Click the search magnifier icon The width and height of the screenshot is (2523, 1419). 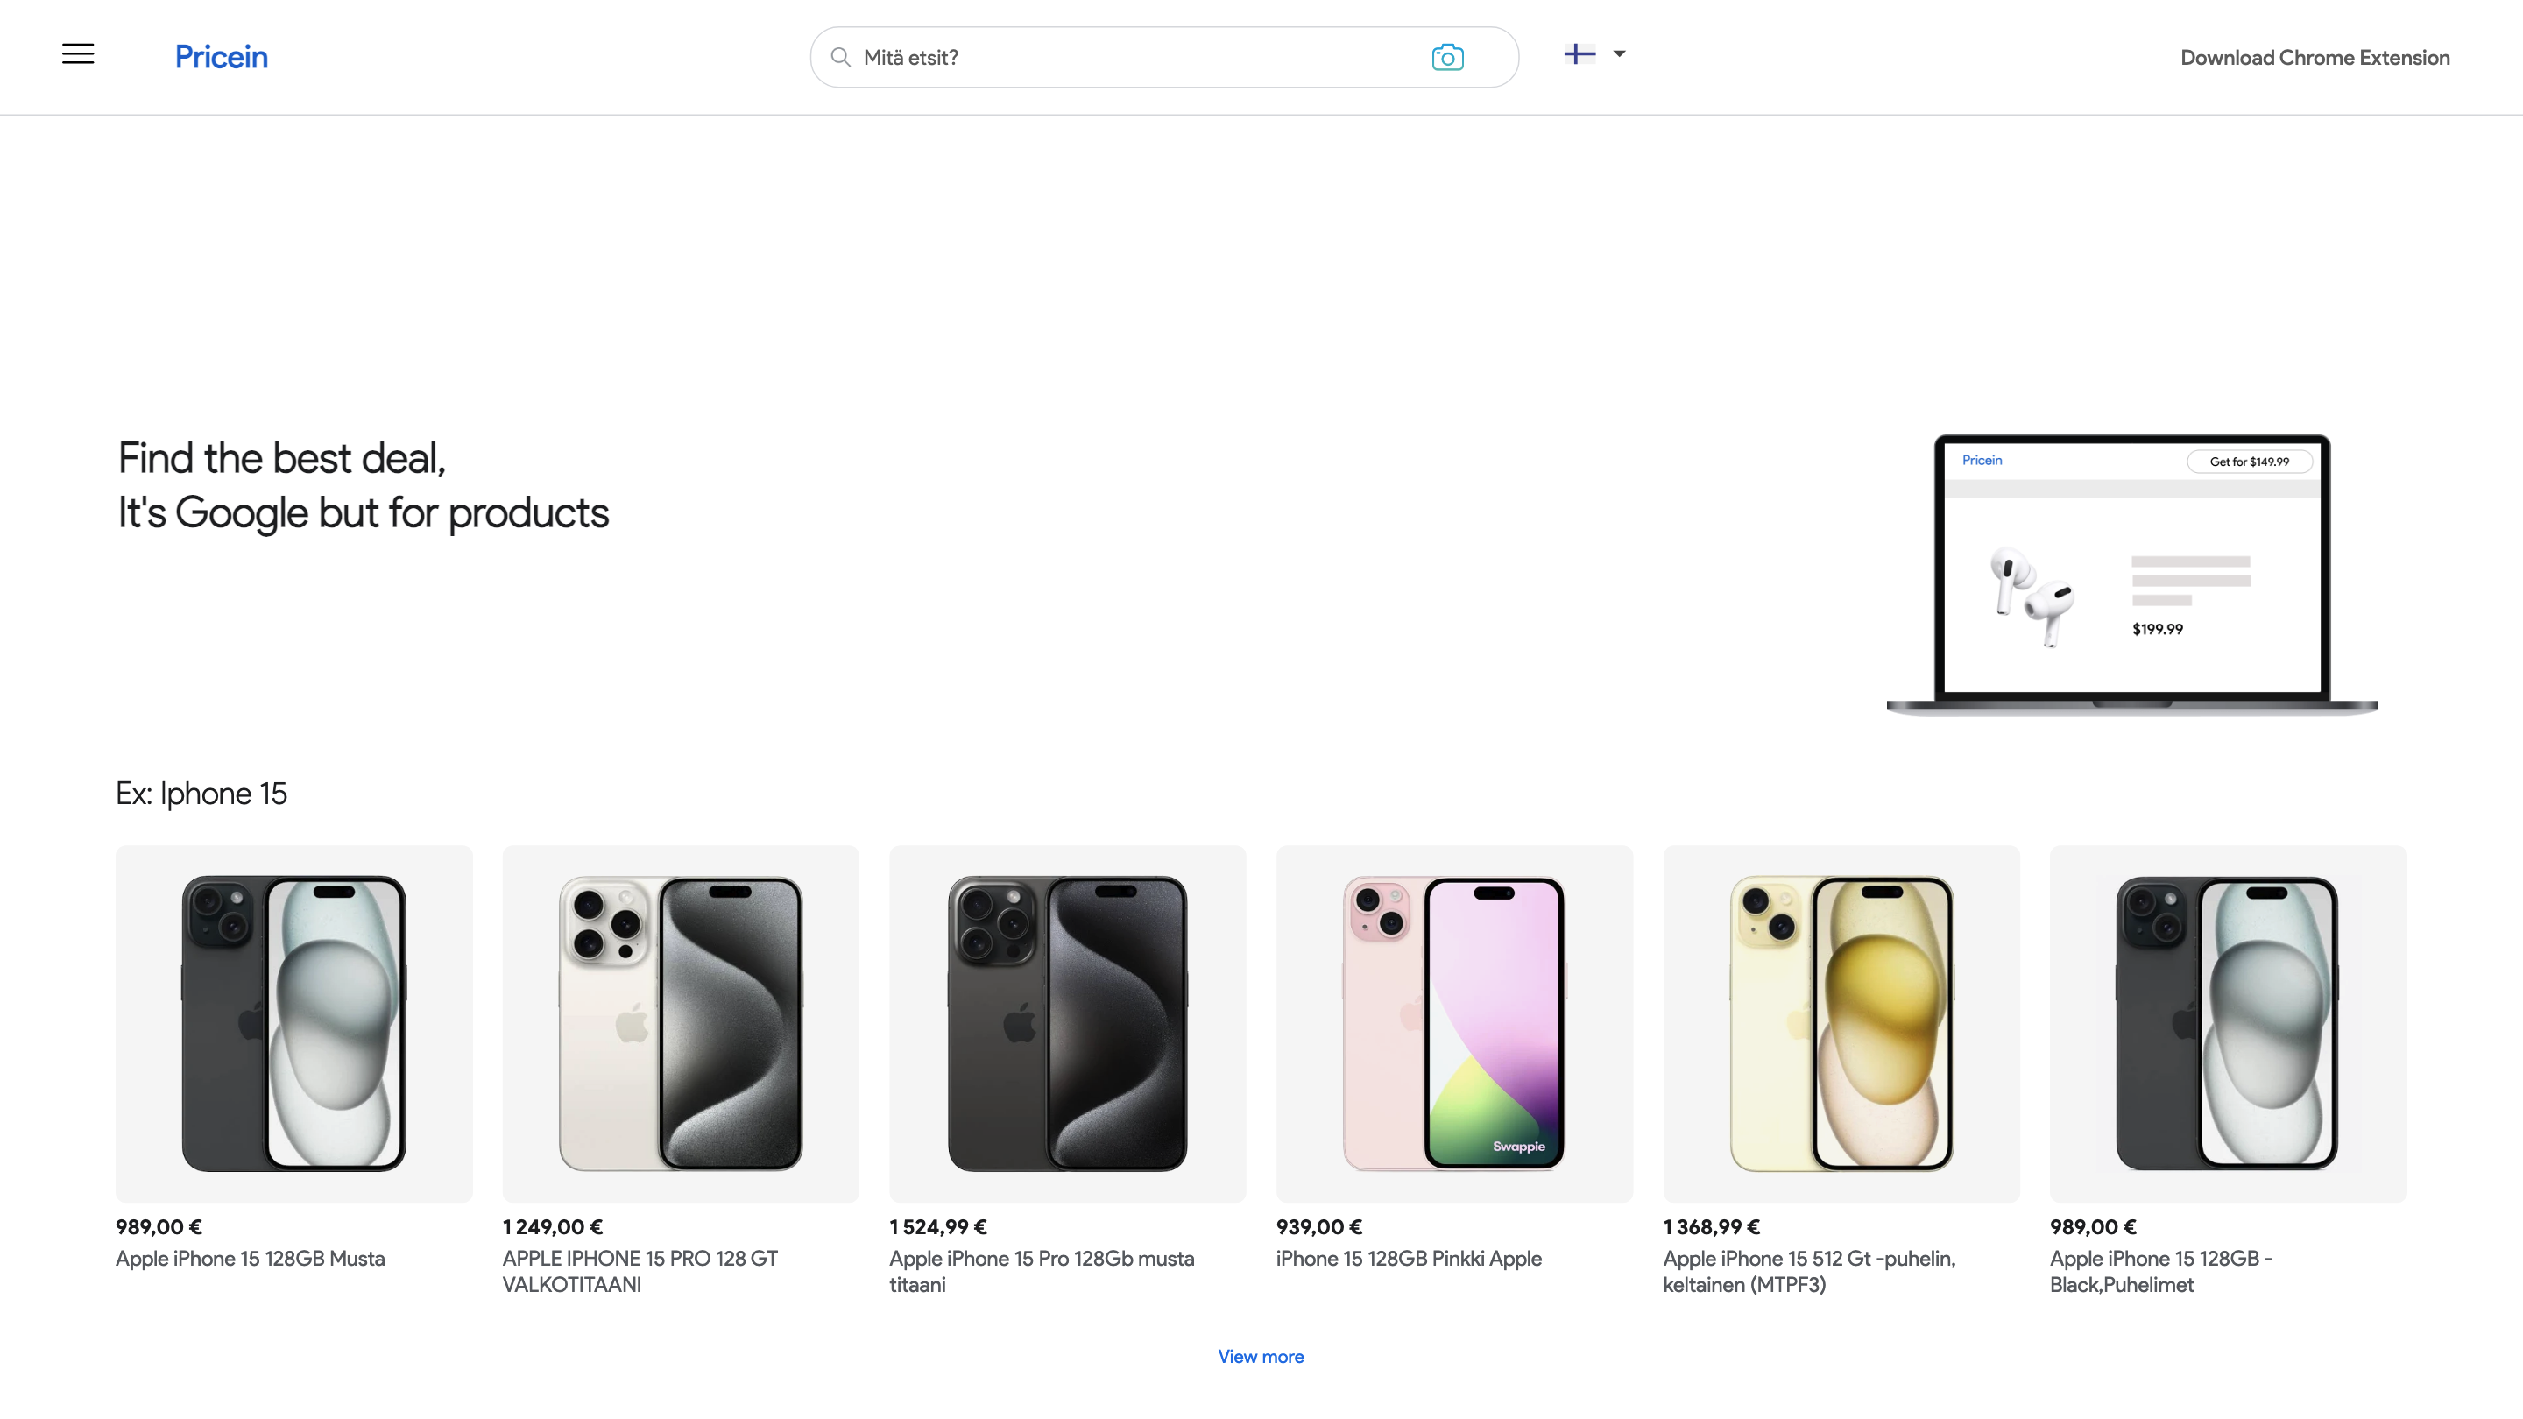click(840, 57)
